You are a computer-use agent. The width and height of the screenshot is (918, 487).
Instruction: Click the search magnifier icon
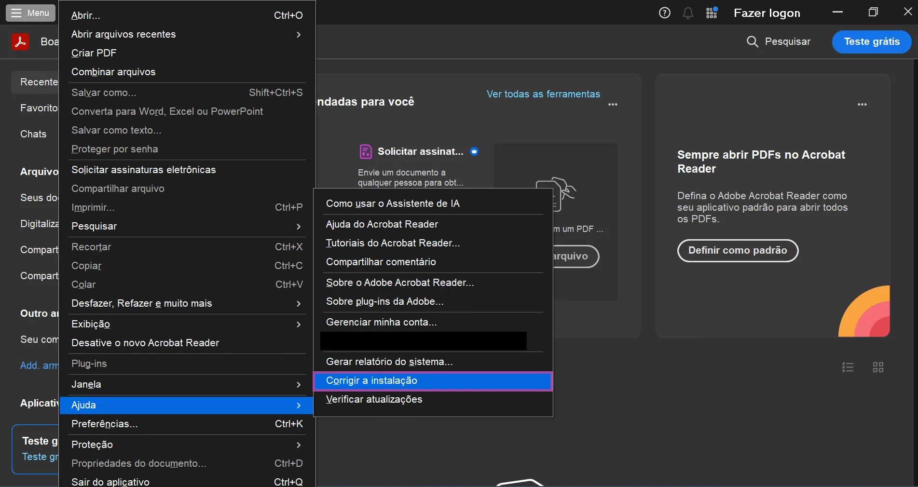pos(752,41)
